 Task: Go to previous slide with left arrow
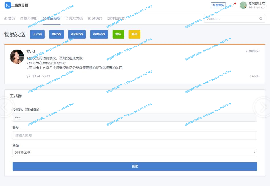5,107
